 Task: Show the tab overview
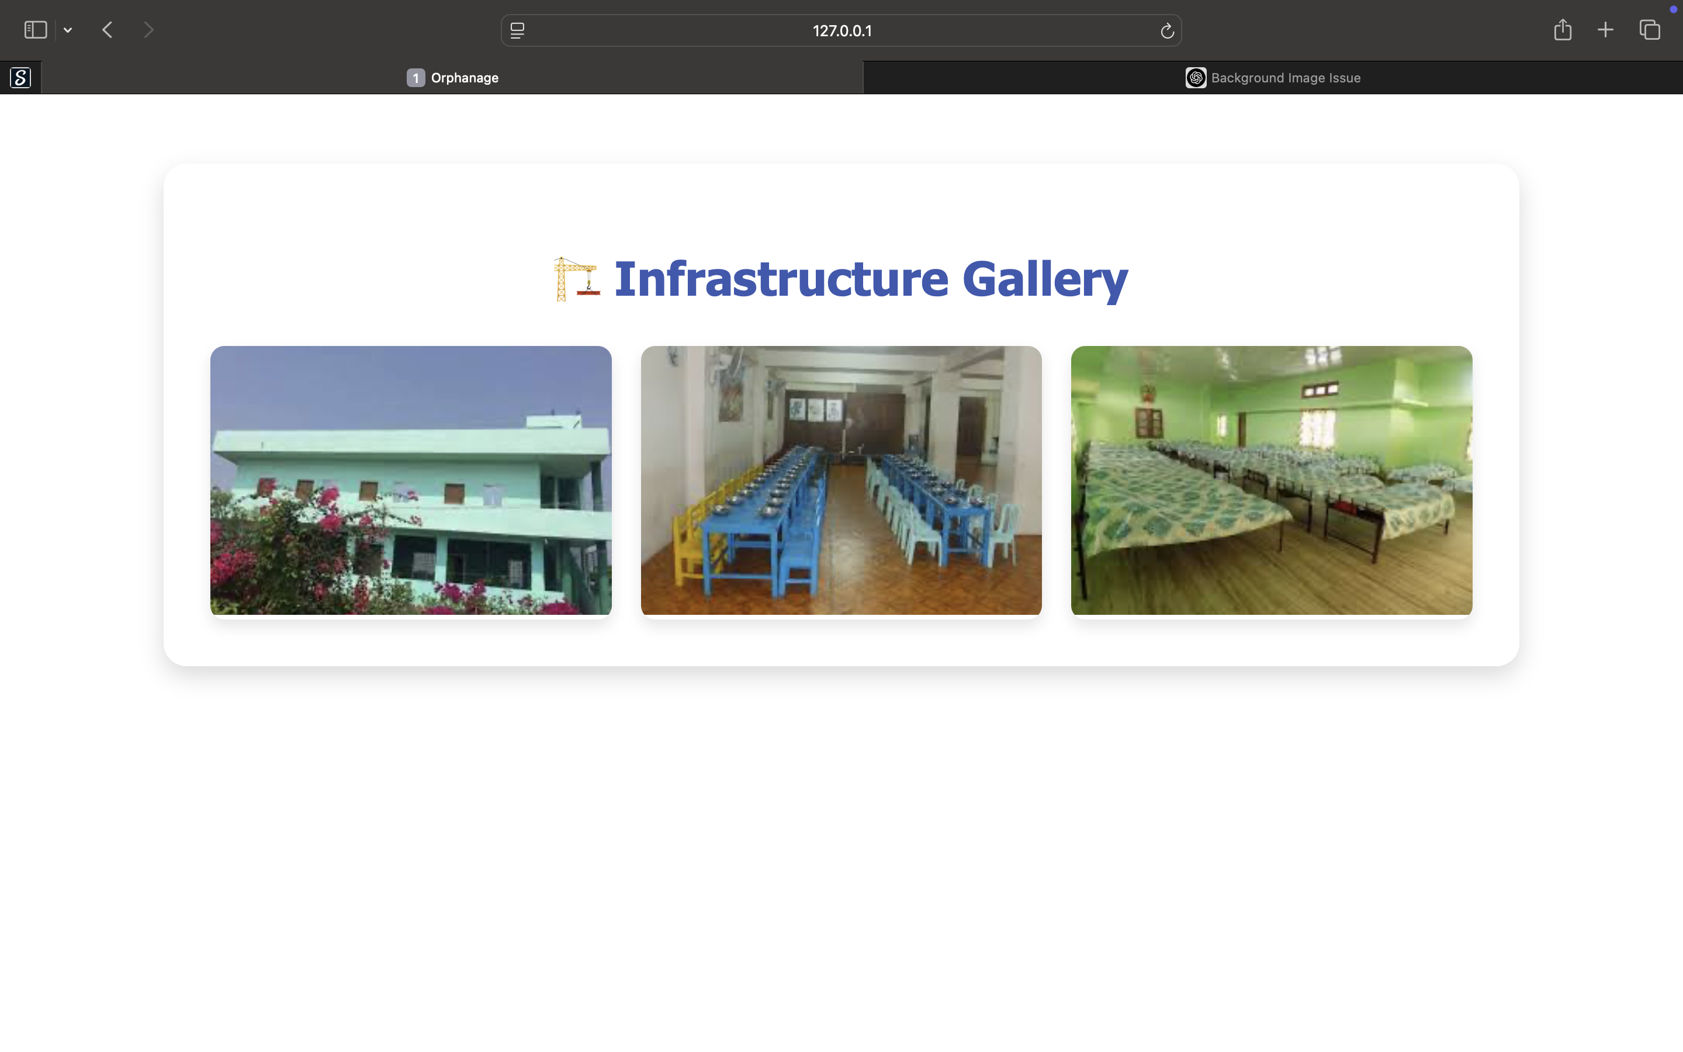1650,30
